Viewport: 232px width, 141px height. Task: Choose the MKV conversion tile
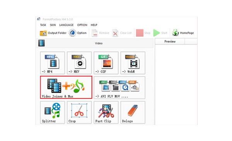(79, 63)
